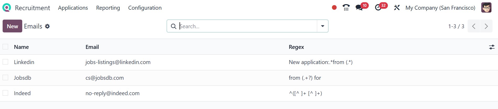Open the user avatar menu
This screenshot has width=498, height=109.
pos(486,8)
